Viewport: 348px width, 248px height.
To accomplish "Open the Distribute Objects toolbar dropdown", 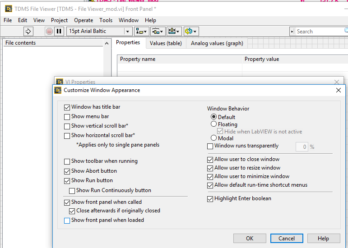I will 158,31.
